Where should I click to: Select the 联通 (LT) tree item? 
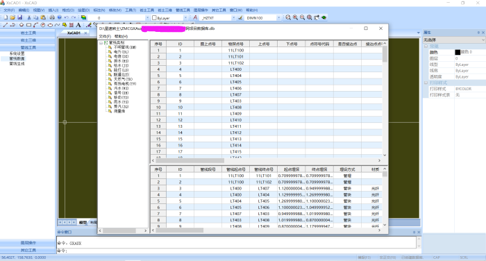pos(121,74)
